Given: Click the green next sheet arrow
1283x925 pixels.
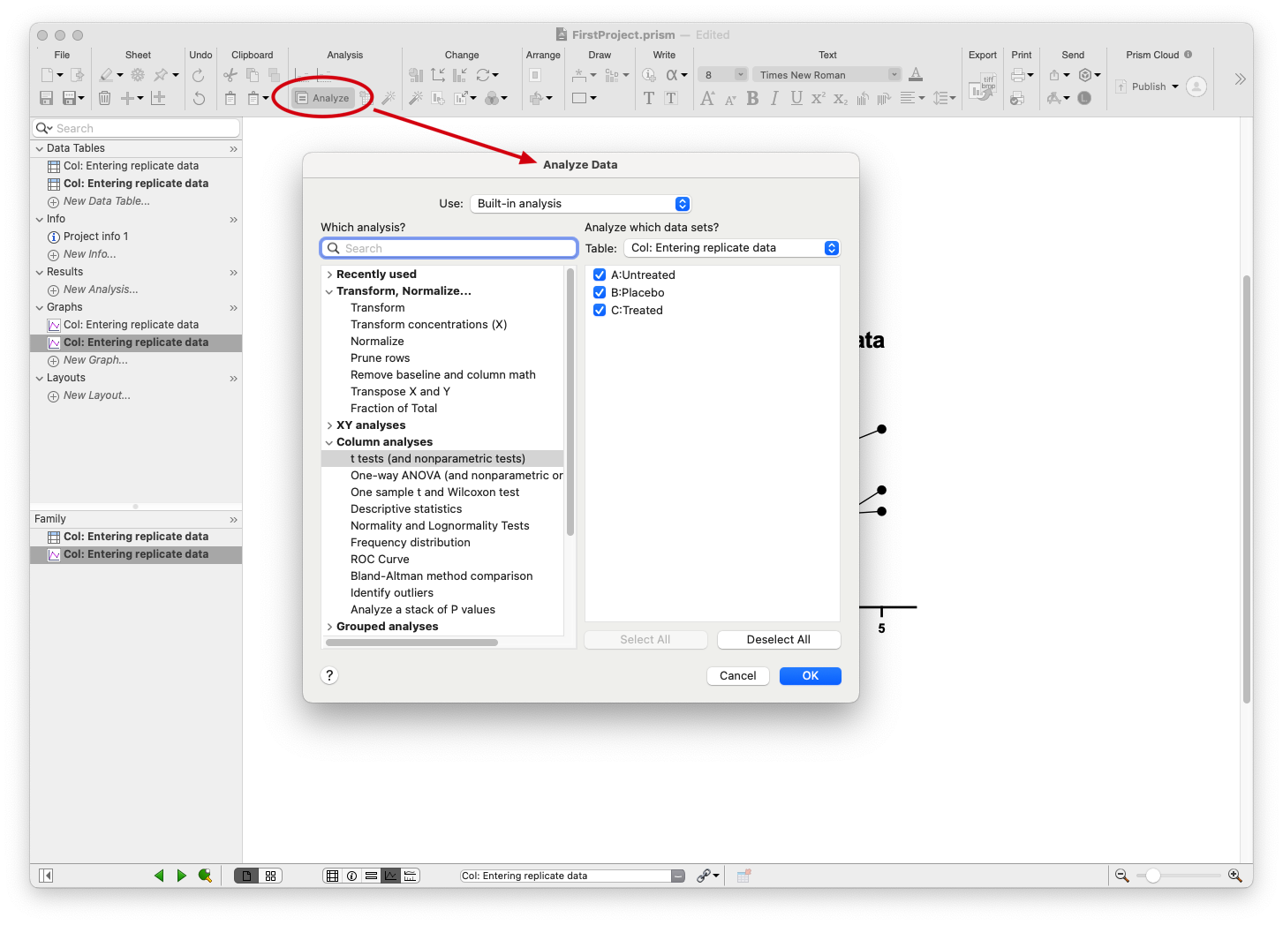Looking at the screenshot, I should coord(182,876).
